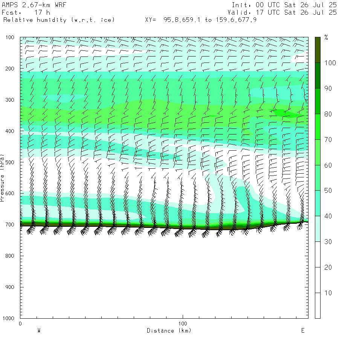Click the 50-60 percent colorbar swatch
Viewport: 339px width, 339px height.
(x=318, y=178)
